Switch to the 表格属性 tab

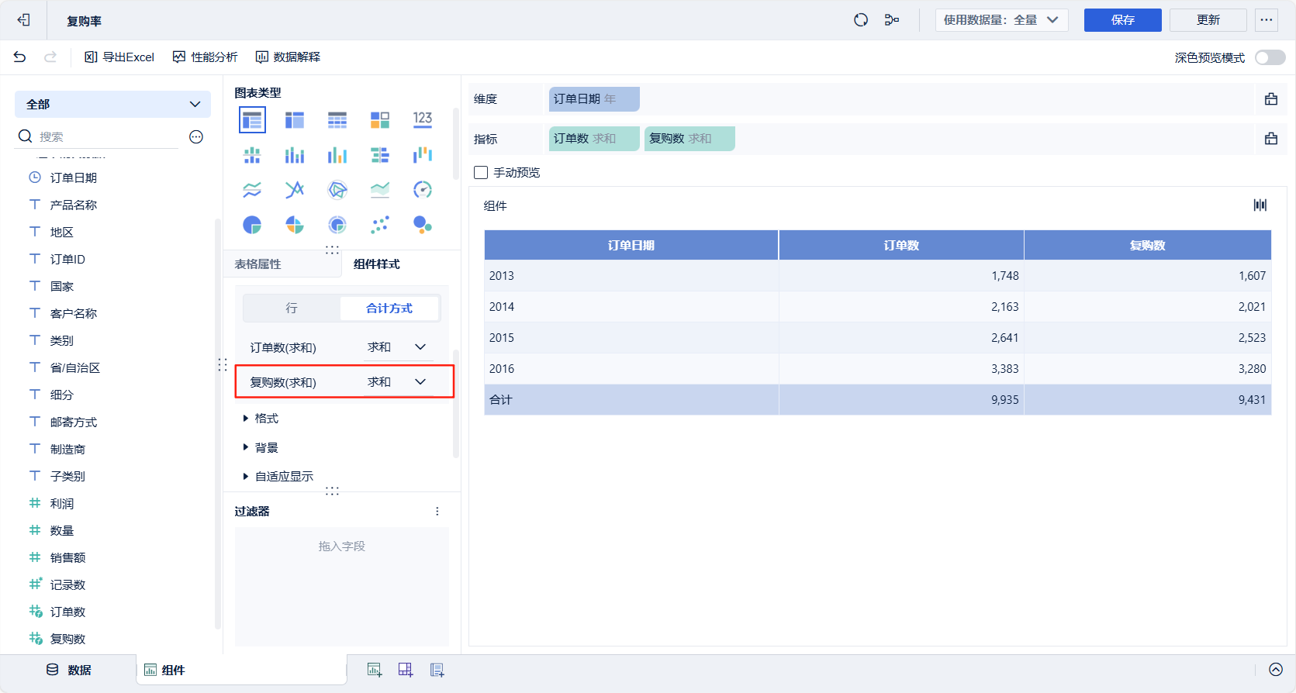[258, 264]
